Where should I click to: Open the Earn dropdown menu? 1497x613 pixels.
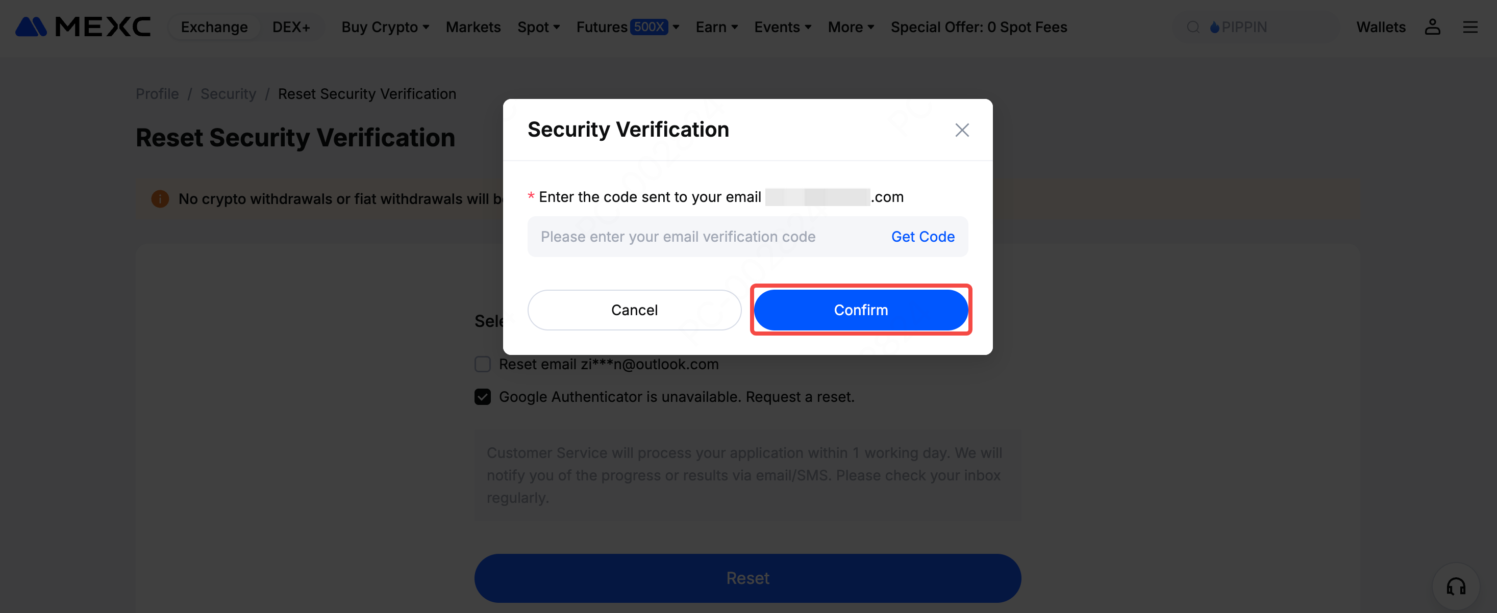pyautogui.click(x=716, y=28)
